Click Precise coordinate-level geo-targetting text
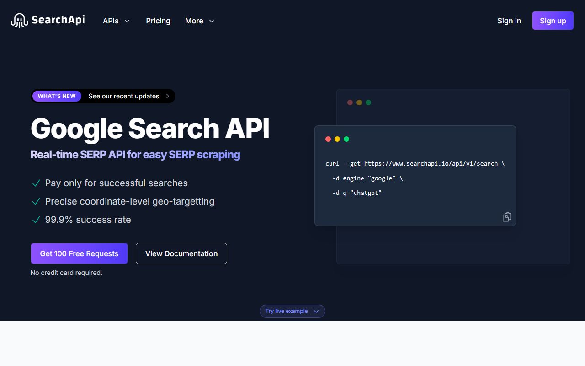This screenshot has height=366, width=585. pos(130,201)
